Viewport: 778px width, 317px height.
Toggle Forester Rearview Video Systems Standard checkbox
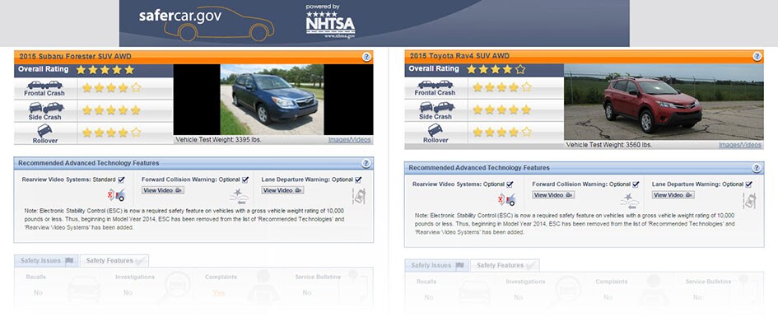[122, 179]
